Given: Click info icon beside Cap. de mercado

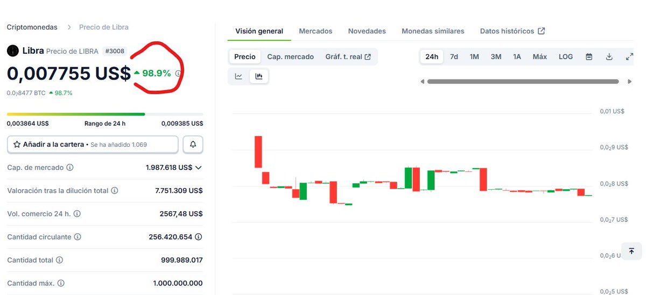Looking at the screenshot, I should 69,168.
